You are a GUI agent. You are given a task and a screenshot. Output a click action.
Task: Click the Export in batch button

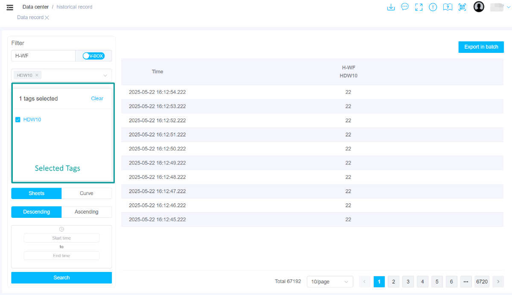coord(481,47)
